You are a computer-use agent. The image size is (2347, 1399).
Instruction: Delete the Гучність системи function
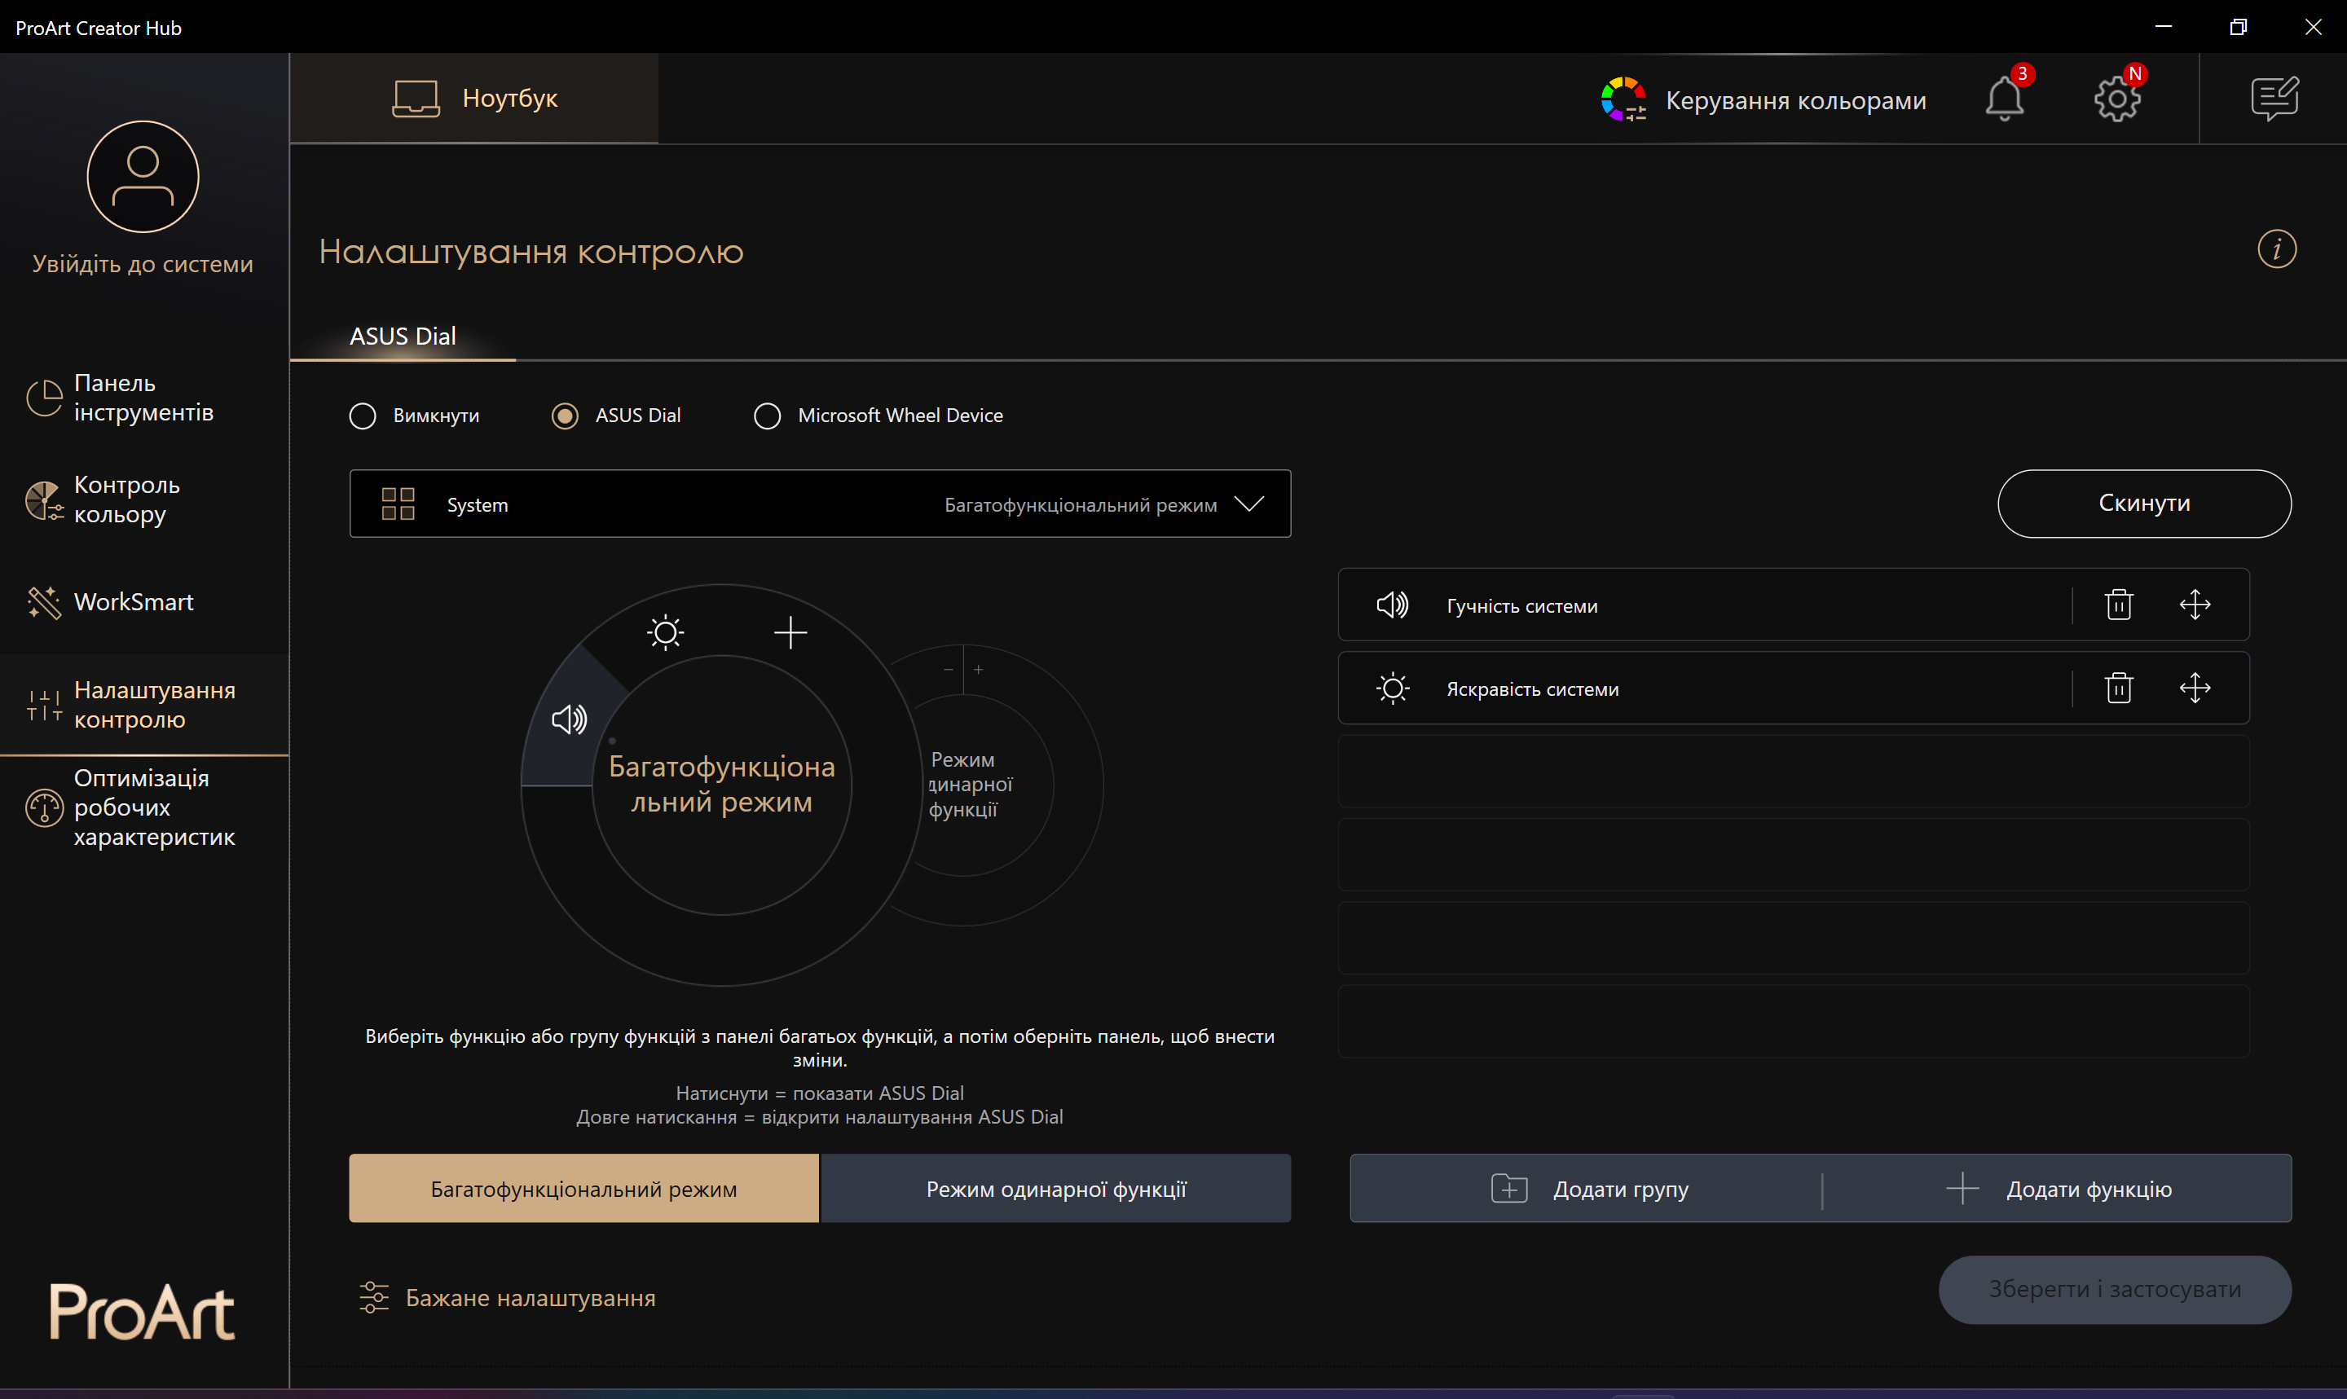(x=2119, y=605)
